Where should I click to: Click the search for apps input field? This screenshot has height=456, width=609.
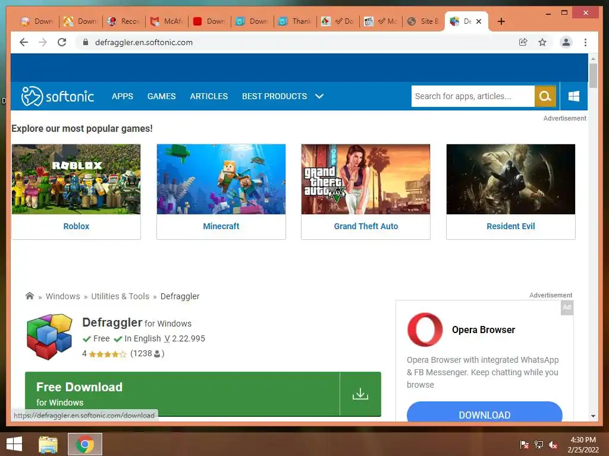(473, 96)
